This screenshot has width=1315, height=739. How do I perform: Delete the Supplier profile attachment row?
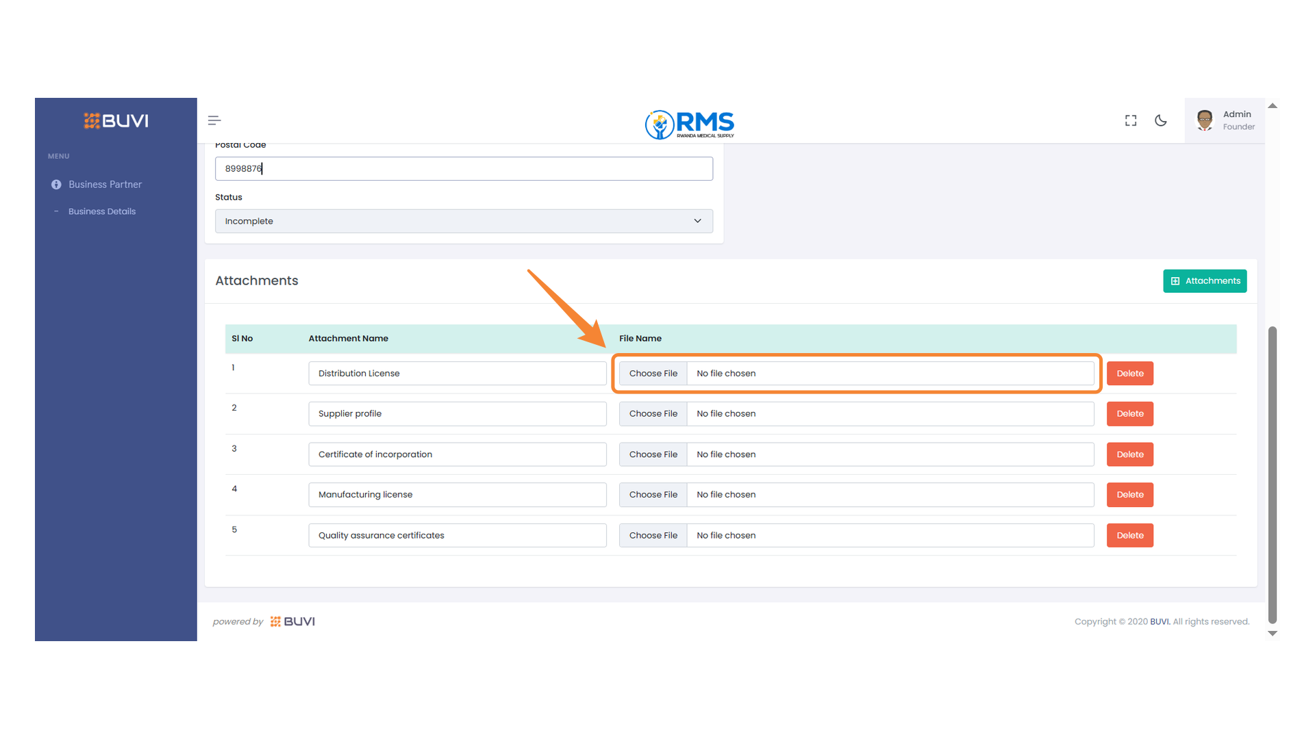[x=1129, y=413]
